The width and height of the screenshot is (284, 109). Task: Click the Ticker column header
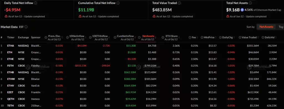pos(11,38)
